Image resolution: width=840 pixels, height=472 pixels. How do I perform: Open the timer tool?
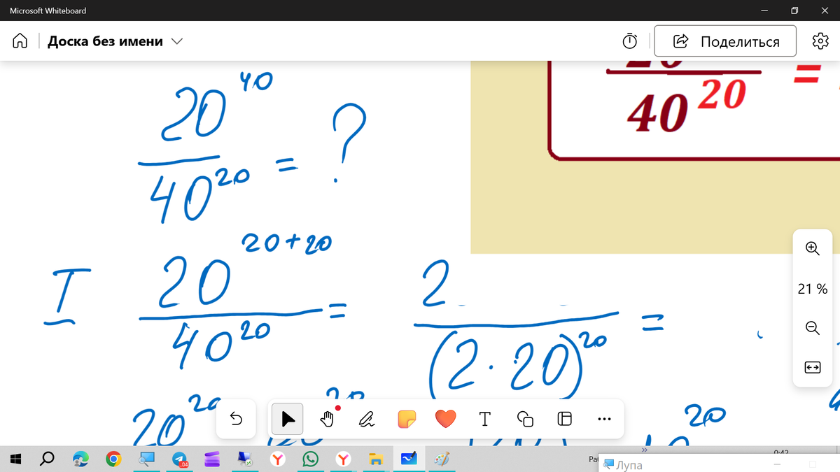(x=630, y=41)
